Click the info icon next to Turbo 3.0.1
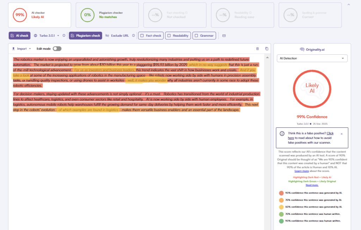The image size is (361, 230). [x=64, y=36]
